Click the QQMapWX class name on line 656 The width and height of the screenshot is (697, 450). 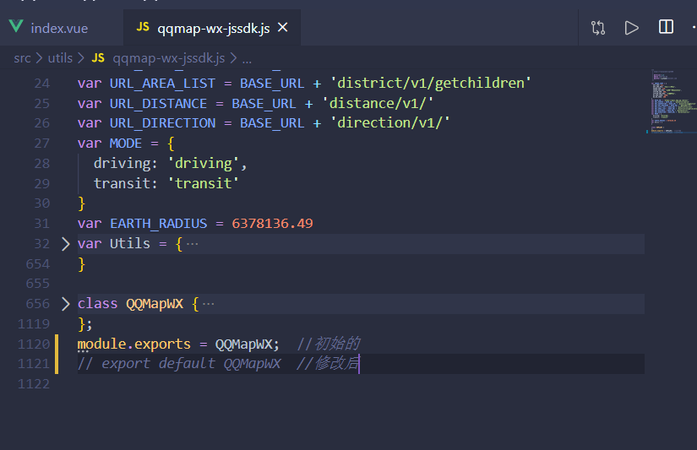(155, 304)
